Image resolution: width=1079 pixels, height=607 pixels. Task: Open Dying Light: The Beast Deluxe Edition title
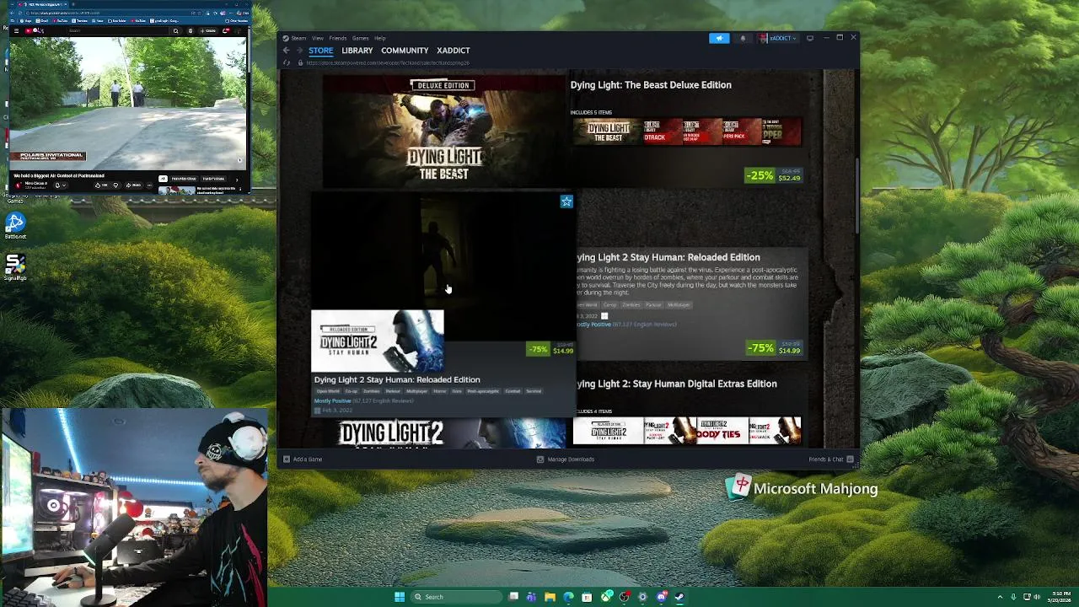[651, 85]
